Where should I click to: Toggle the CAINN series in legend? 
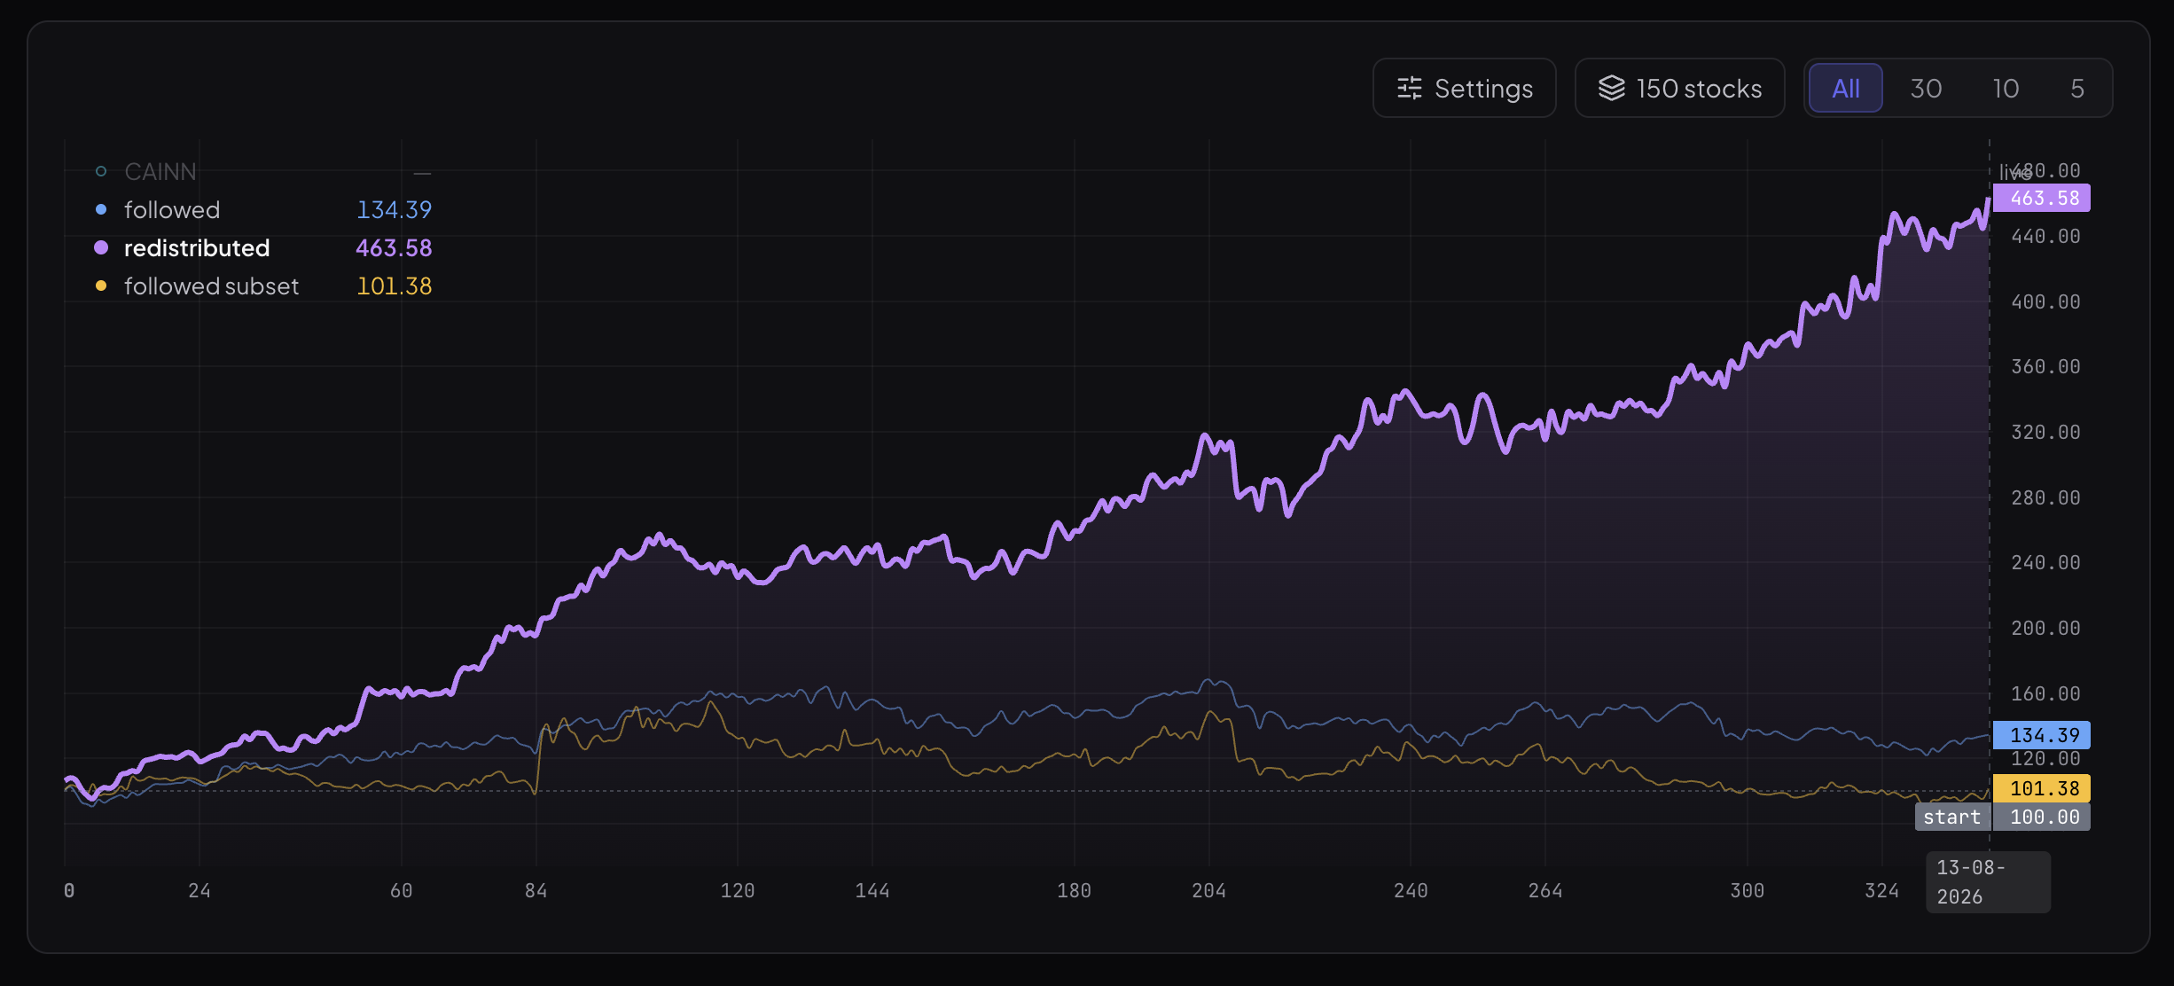(x=263, y=171)
